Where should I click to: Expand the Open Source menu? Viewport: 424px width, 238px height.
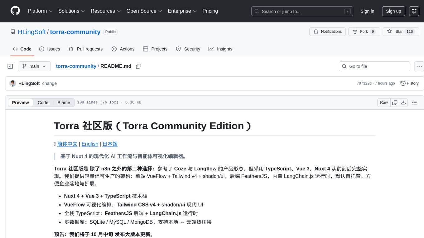pos(144,11)
